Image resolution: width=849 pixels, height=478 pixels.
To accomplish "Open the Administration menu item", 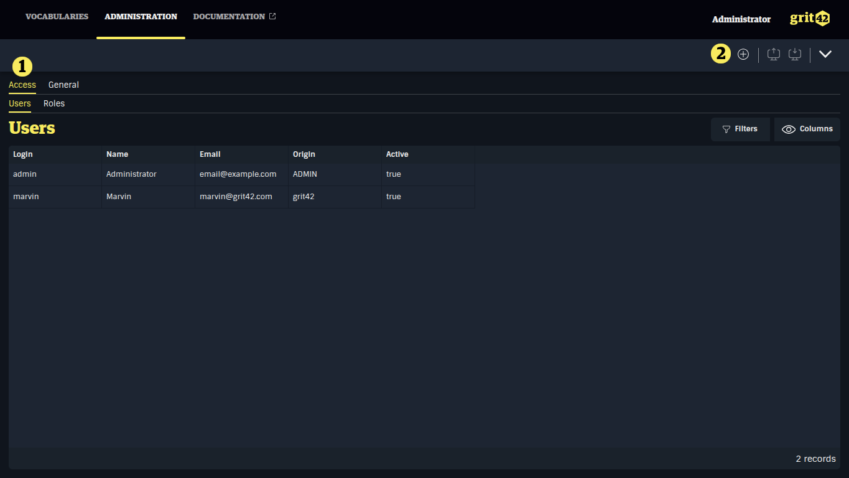I will (141, 16).
